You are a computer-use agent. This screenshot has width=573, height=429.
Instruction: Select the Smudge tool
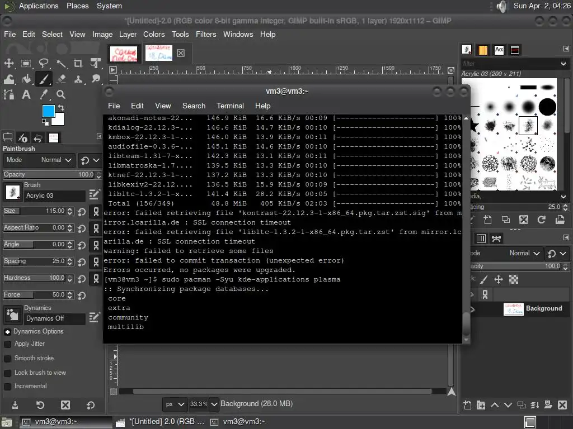tap(96, 79)
